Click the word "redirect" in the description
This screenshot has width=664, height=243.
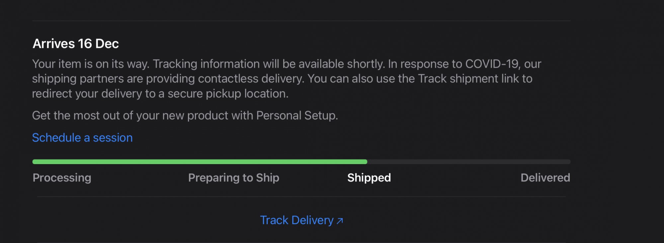click(x=52, y=93)
